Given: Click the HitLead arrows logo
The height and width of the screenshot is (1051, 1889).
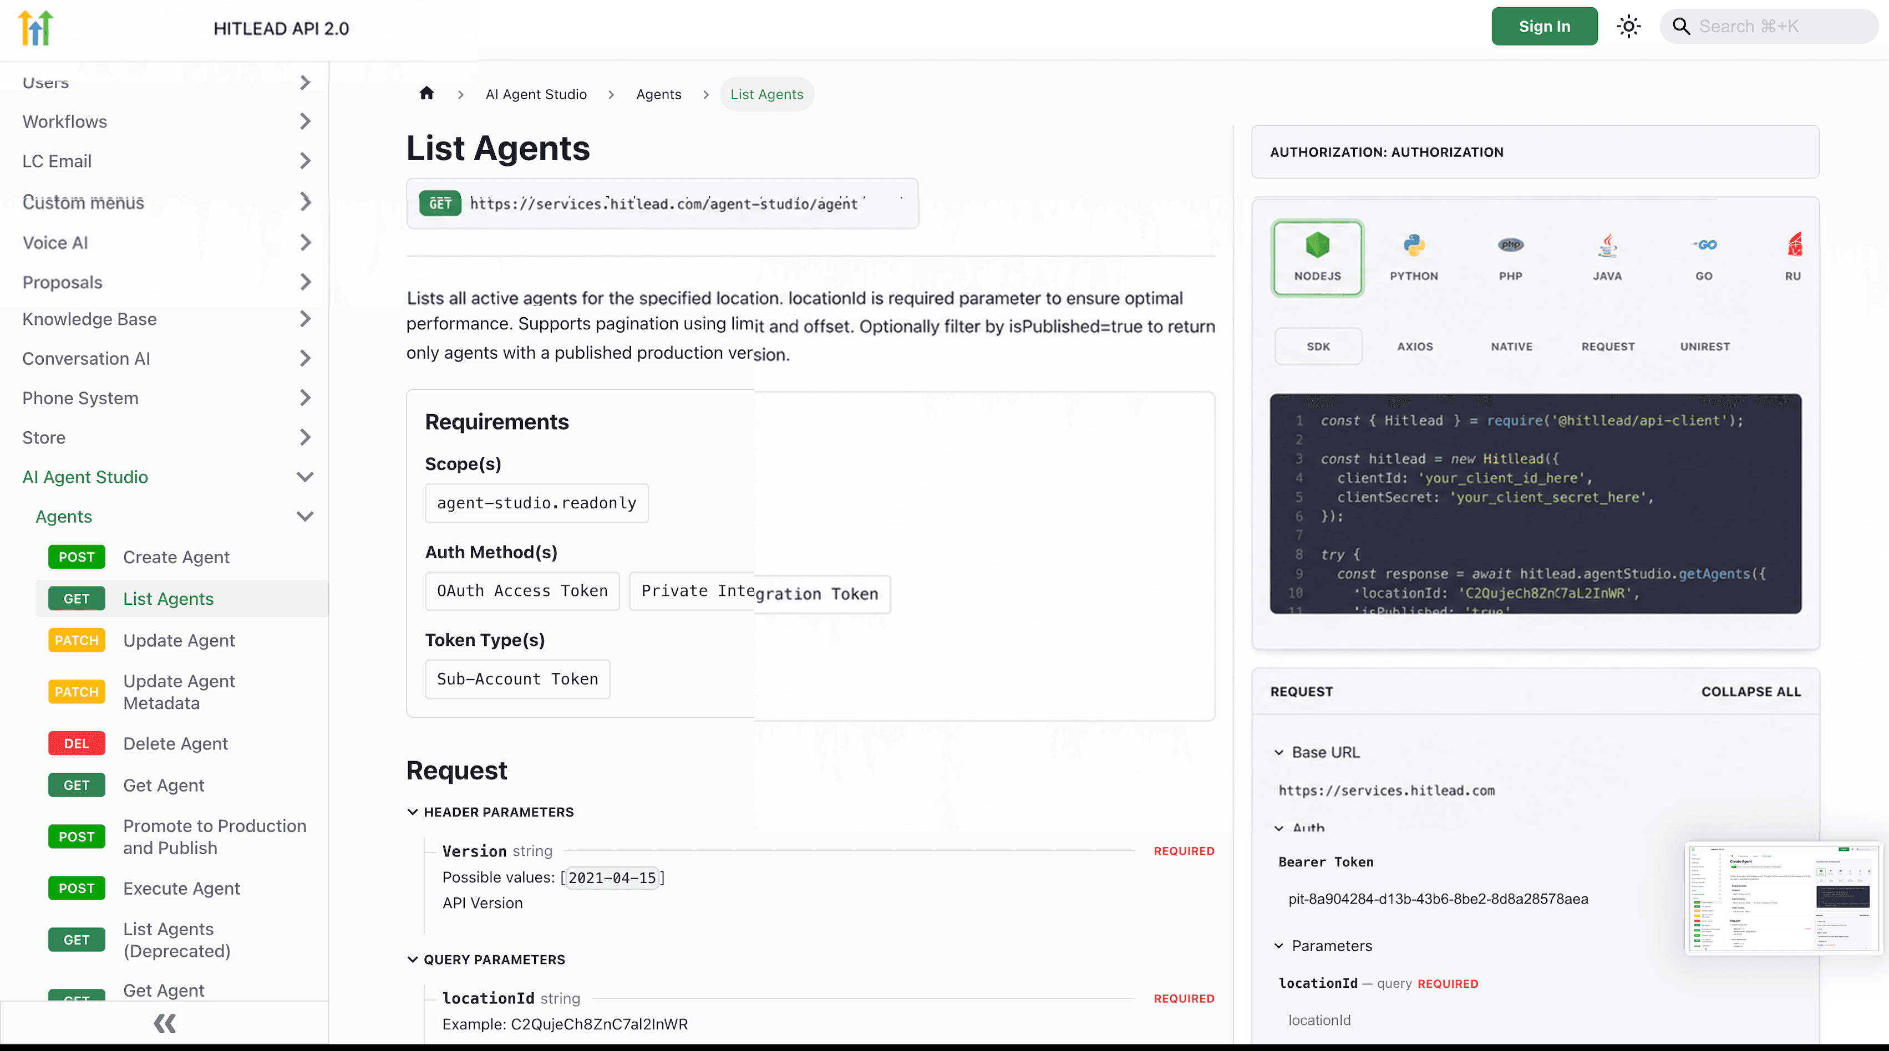Looking at the screenshot, I should (x=35, y=28).
